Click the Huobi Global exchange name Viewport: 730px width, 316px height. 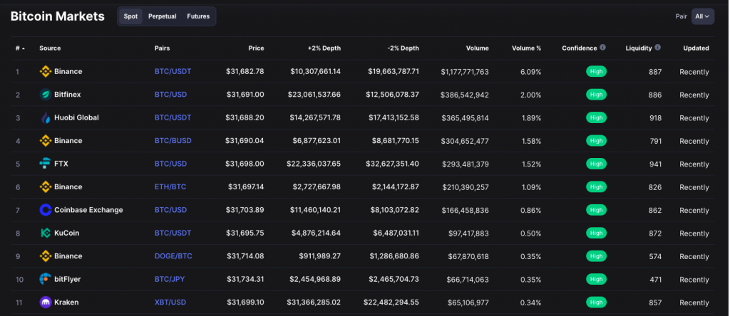click(x=76, y=117)
